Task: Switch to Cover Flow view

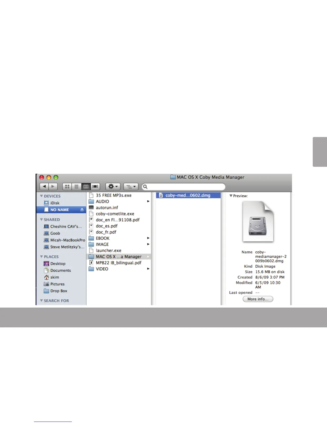Action: pyautogui.click(x=95, y=187)
